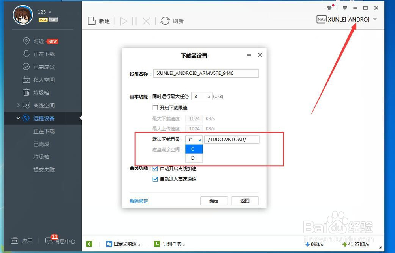Open the skin shirt icon in title bar
Screen dimensions: 395x253
(x=330, y=7)
